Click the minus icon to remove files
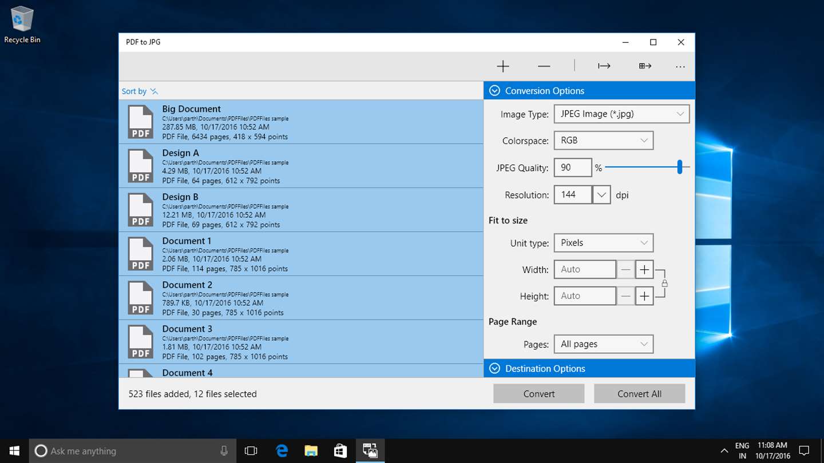The image size is (824, 463). (544, 66)
